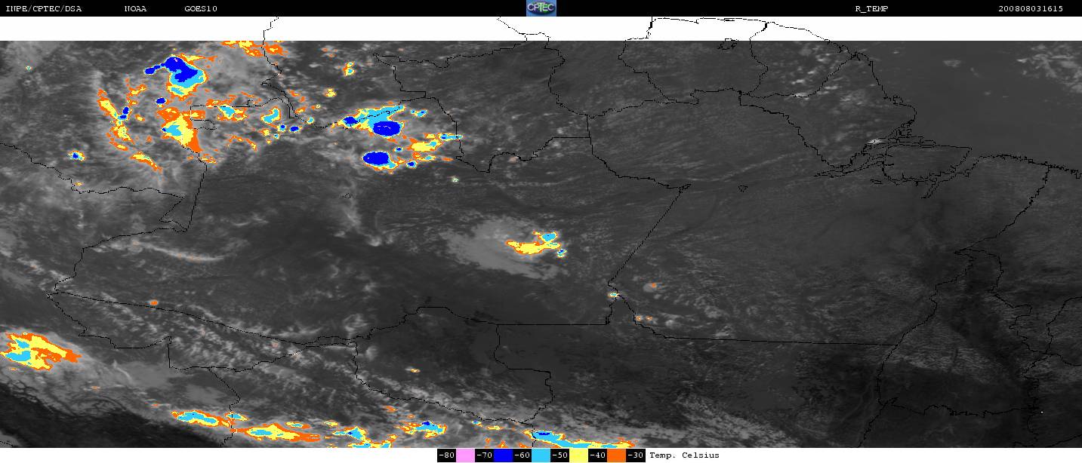Click the -80 legend value

446,455
